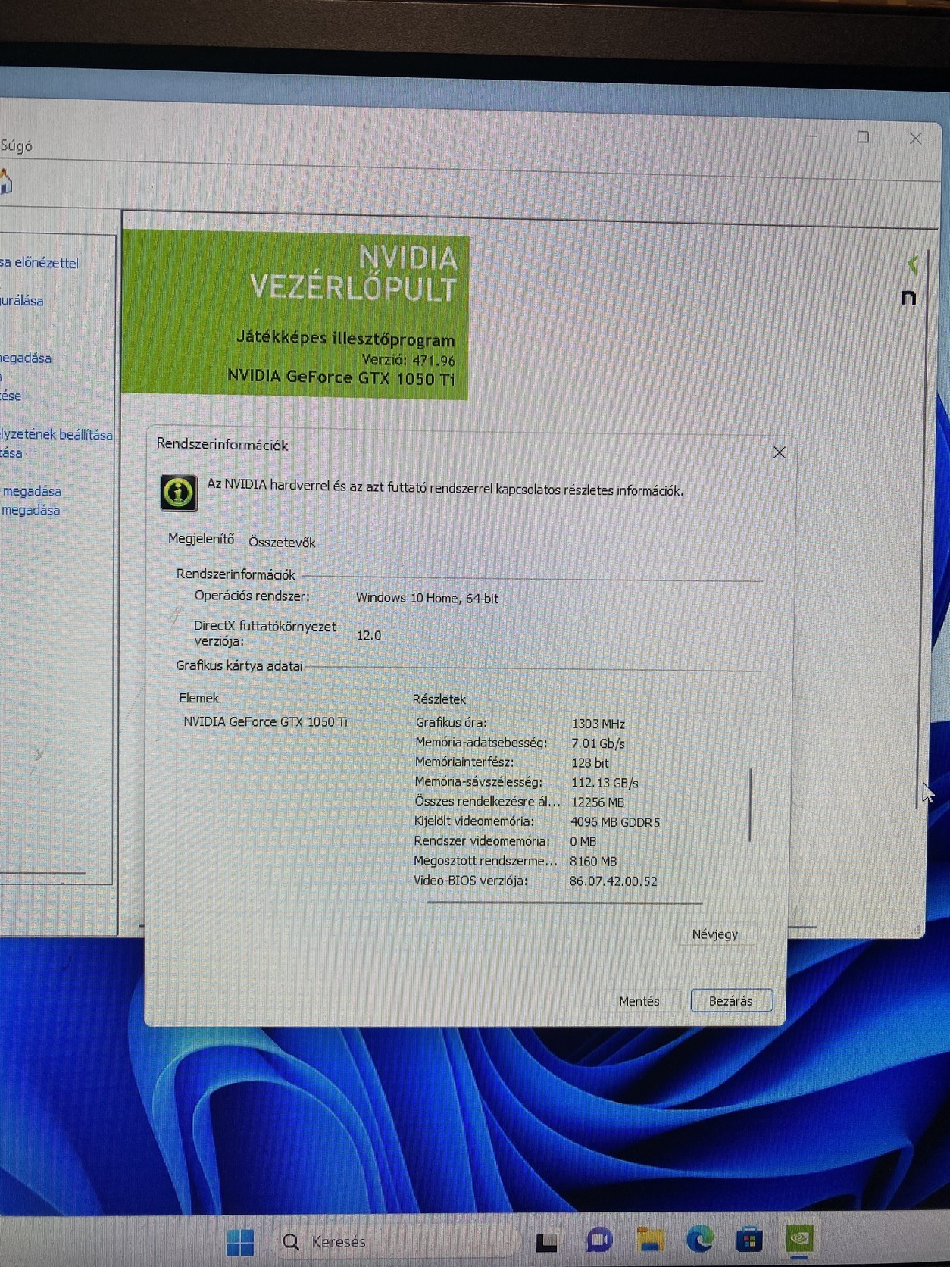Switch to the Összetevők tab
The width and height of the screenshot is (950, 1267).
point(282,542)
